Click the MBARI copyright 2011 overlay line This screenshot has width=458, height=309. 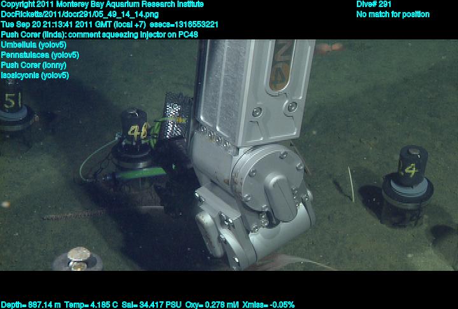[102, 4]
